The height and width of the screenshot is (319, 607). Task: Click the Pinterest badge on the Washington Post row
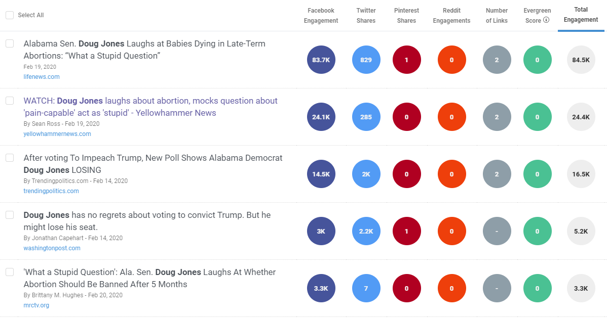[406, 231]
